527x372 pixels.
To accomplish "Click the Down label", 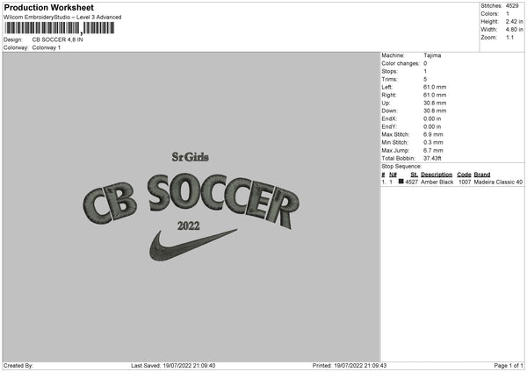I will 389,111.
